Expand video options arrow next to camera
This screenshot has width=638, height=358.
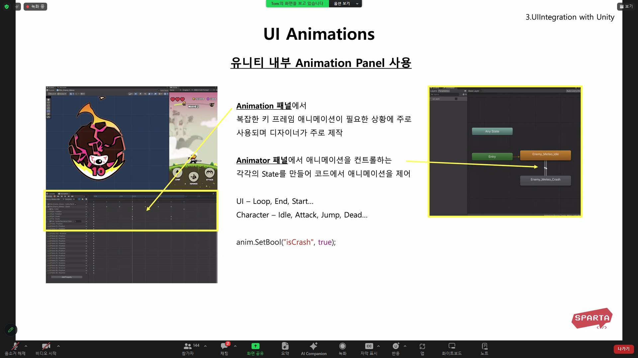58,346
